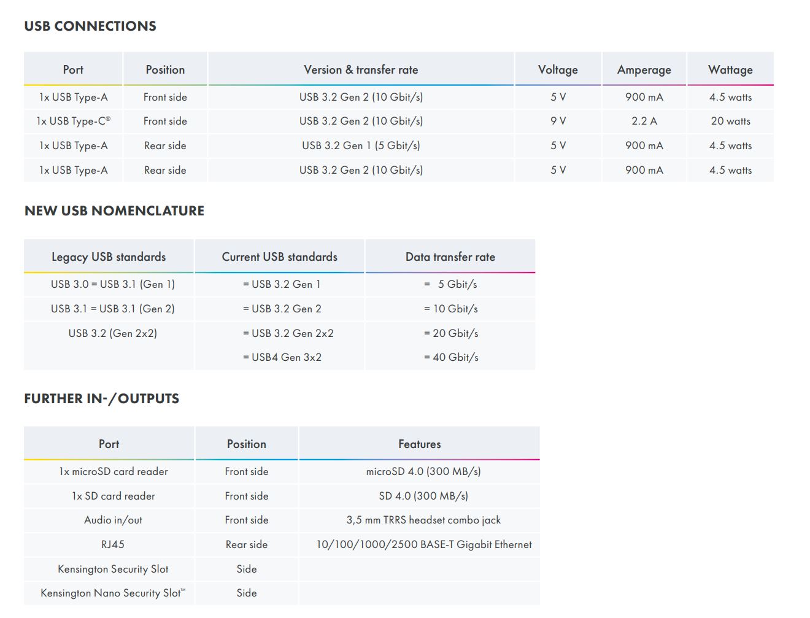The height and width of the screenshot is (618, 810).
Task: Click Front side in the Audio in/out row
Action: coord(247,520)
